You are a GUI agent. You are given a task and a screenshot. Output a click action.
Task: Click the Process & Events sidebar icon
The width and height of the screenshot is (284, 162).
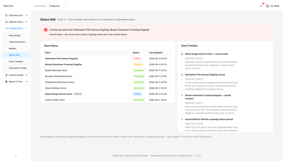click(6, 28)
